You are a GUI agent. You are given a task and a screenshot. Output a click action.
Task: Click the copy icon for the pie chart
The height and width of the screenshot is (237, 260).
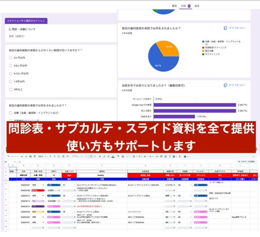[225, 28]
